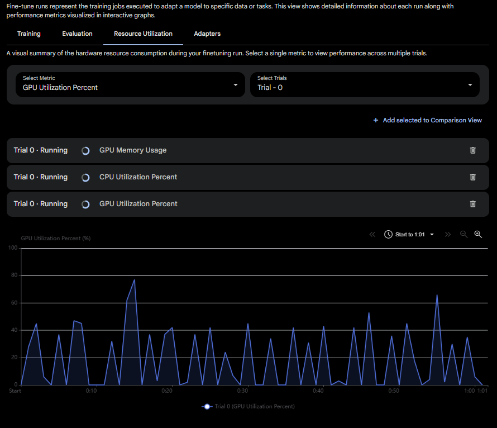Open the Select Metric dropdown
Screen dimensions: 497x428
point(130,84)
